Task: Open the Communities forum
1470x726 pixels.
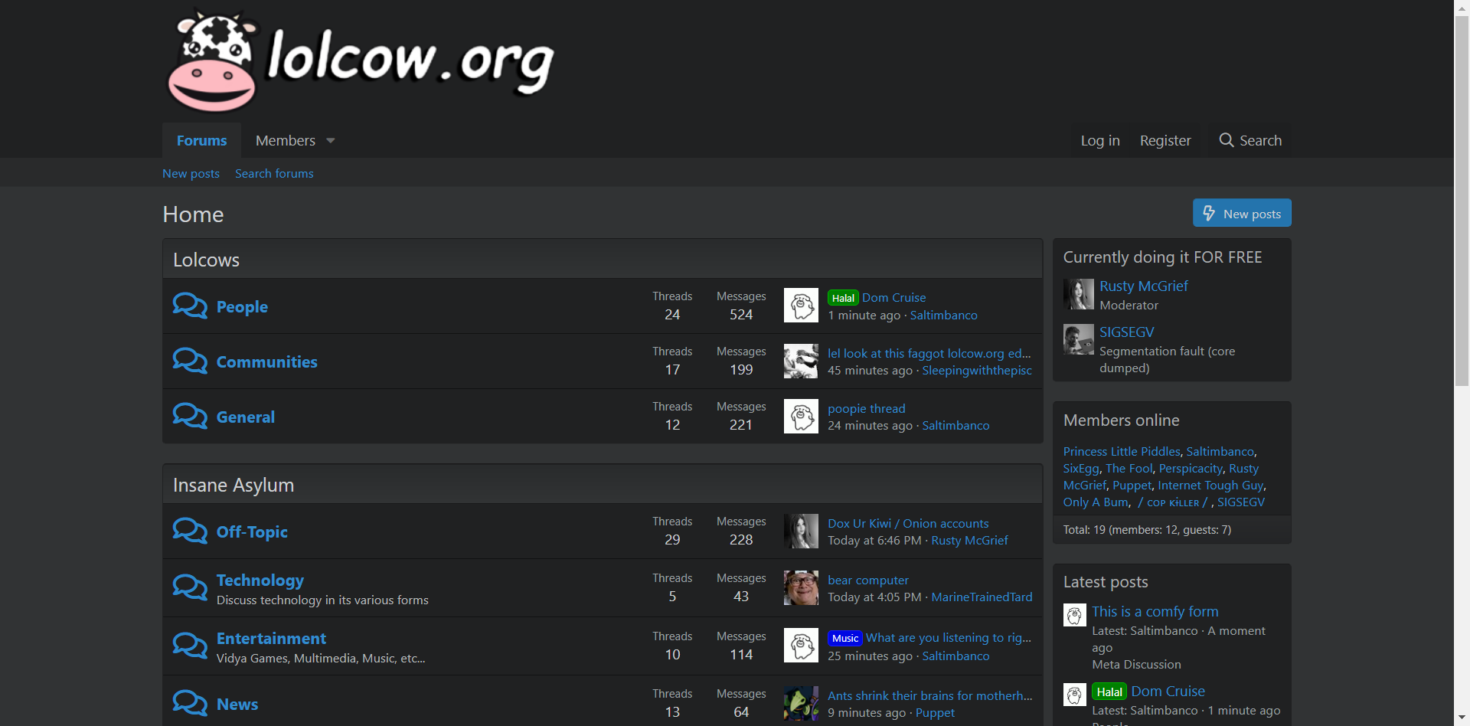Action: [x=266, y=361]
